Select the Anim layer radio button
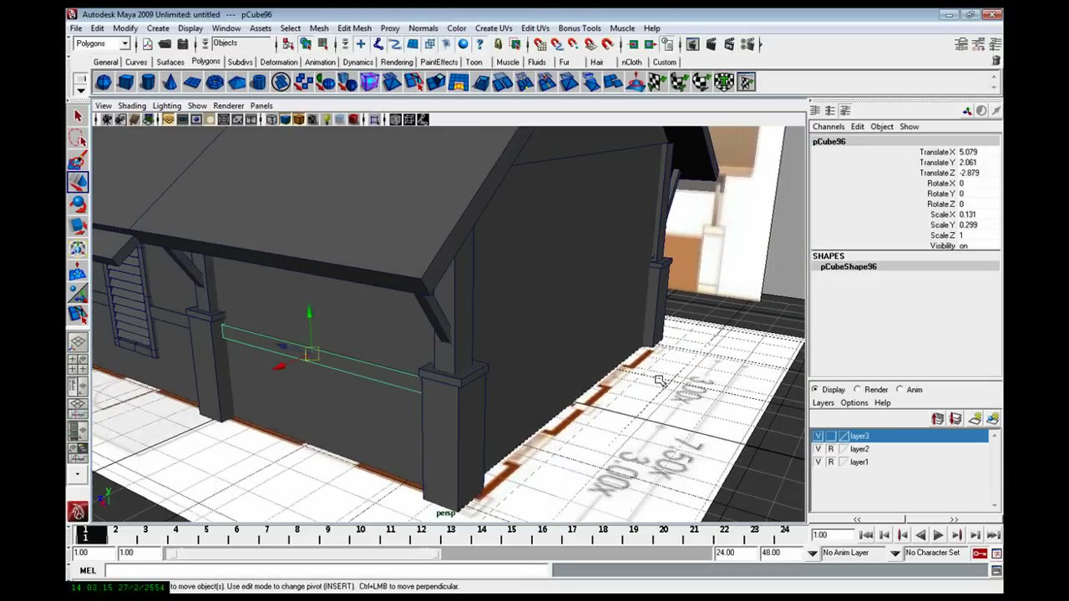 (x=899, y=390)
